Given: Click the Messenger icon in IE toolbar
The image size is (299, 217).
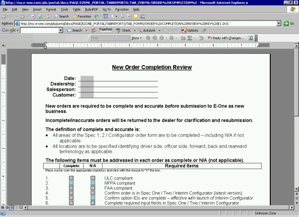Looking at the screenshot, I should click(x=143, y=17).
